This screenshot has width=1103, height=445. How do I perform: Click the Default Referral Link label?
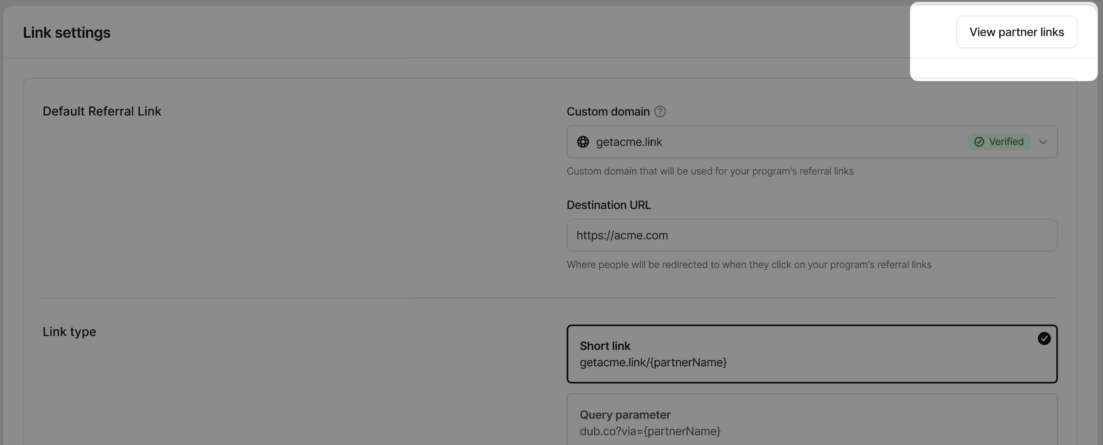(102, 111)
